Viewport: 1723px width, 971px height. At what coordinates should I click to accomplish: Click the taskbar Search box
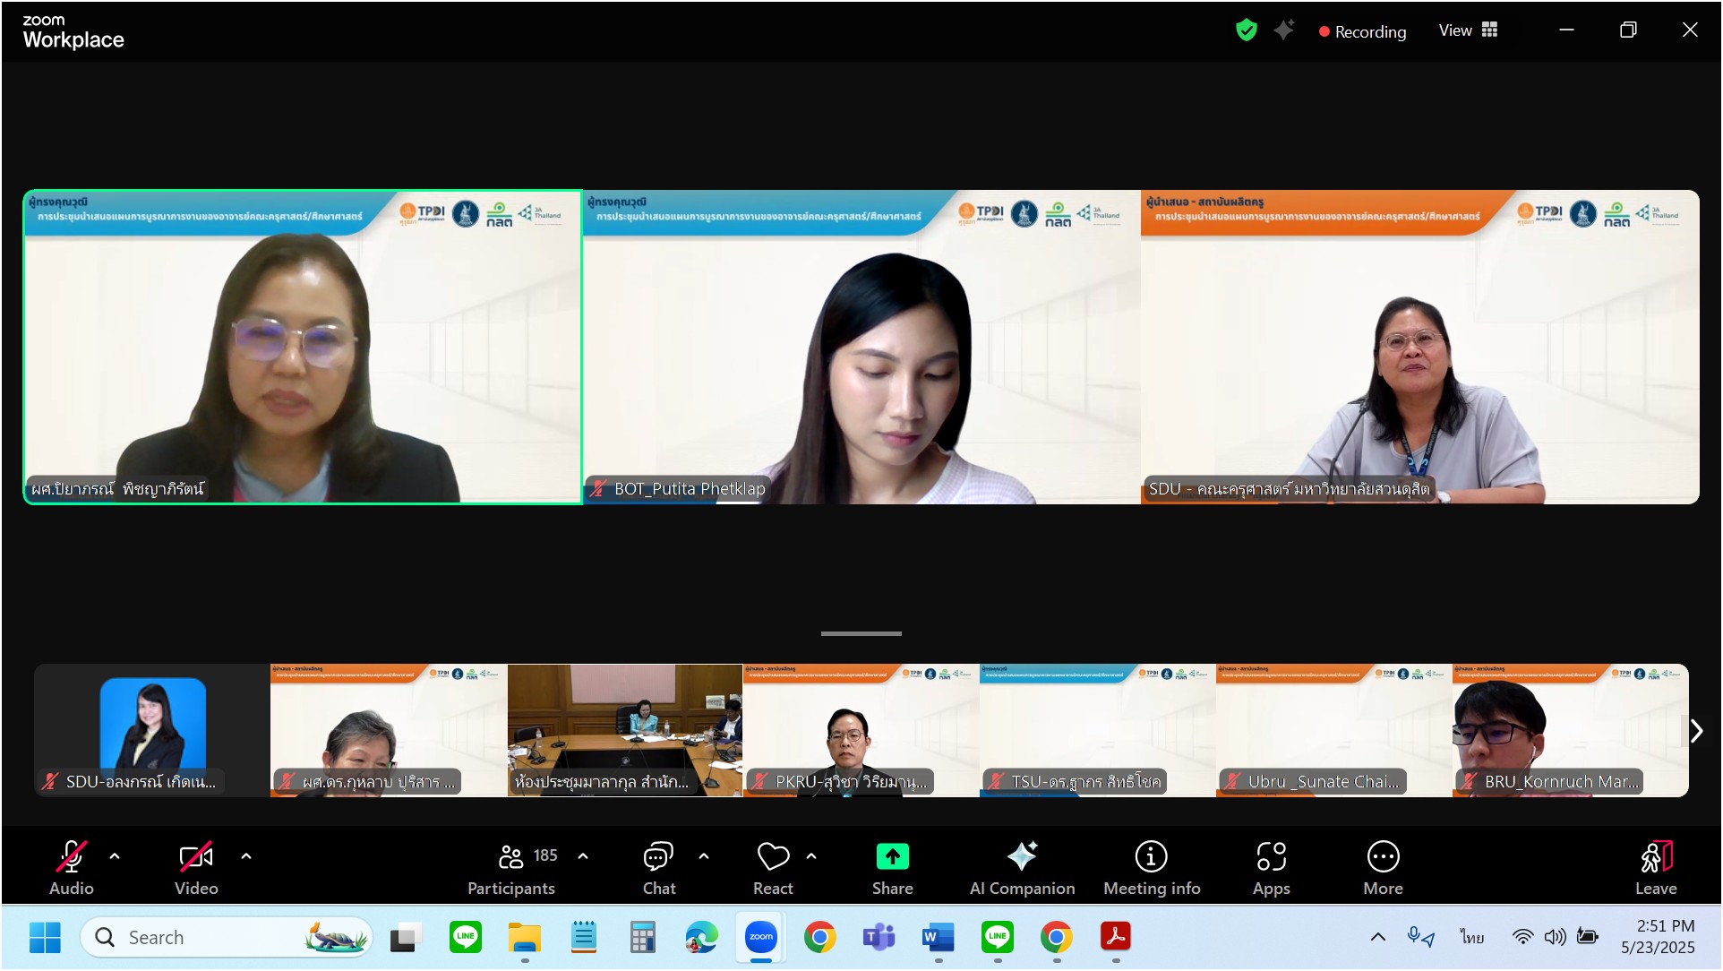click(226, 937)
